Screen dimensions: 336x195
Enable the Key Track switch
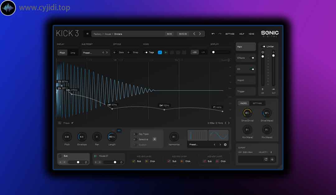(x=135, y=134)
